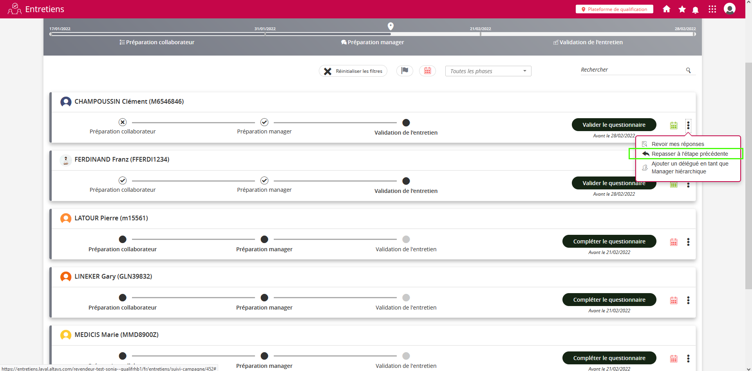This screenshot has width=752, height=371.
Task: Open notifications bell
Action: (695, 10)
